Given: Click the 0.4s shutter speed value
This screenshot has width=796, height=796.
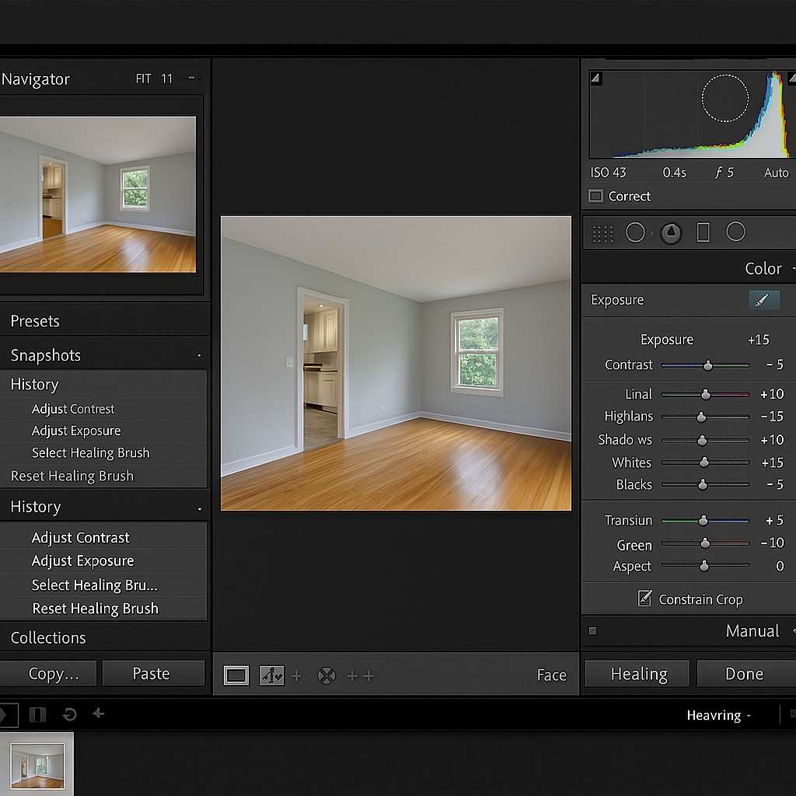Looking at the screenshot, I should click(x=674, y=173).
